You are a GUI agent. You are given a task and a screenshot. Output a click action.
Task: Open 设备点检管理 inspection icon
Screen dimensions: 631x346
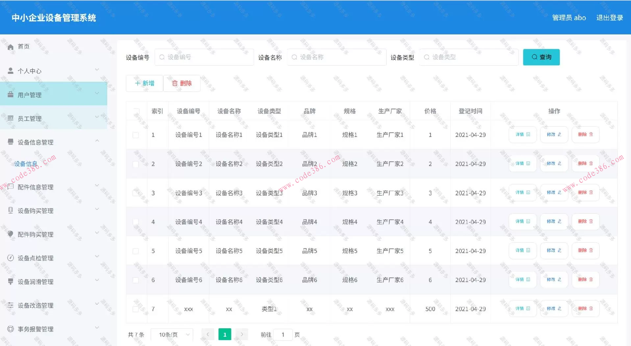(x=10, y=258)
